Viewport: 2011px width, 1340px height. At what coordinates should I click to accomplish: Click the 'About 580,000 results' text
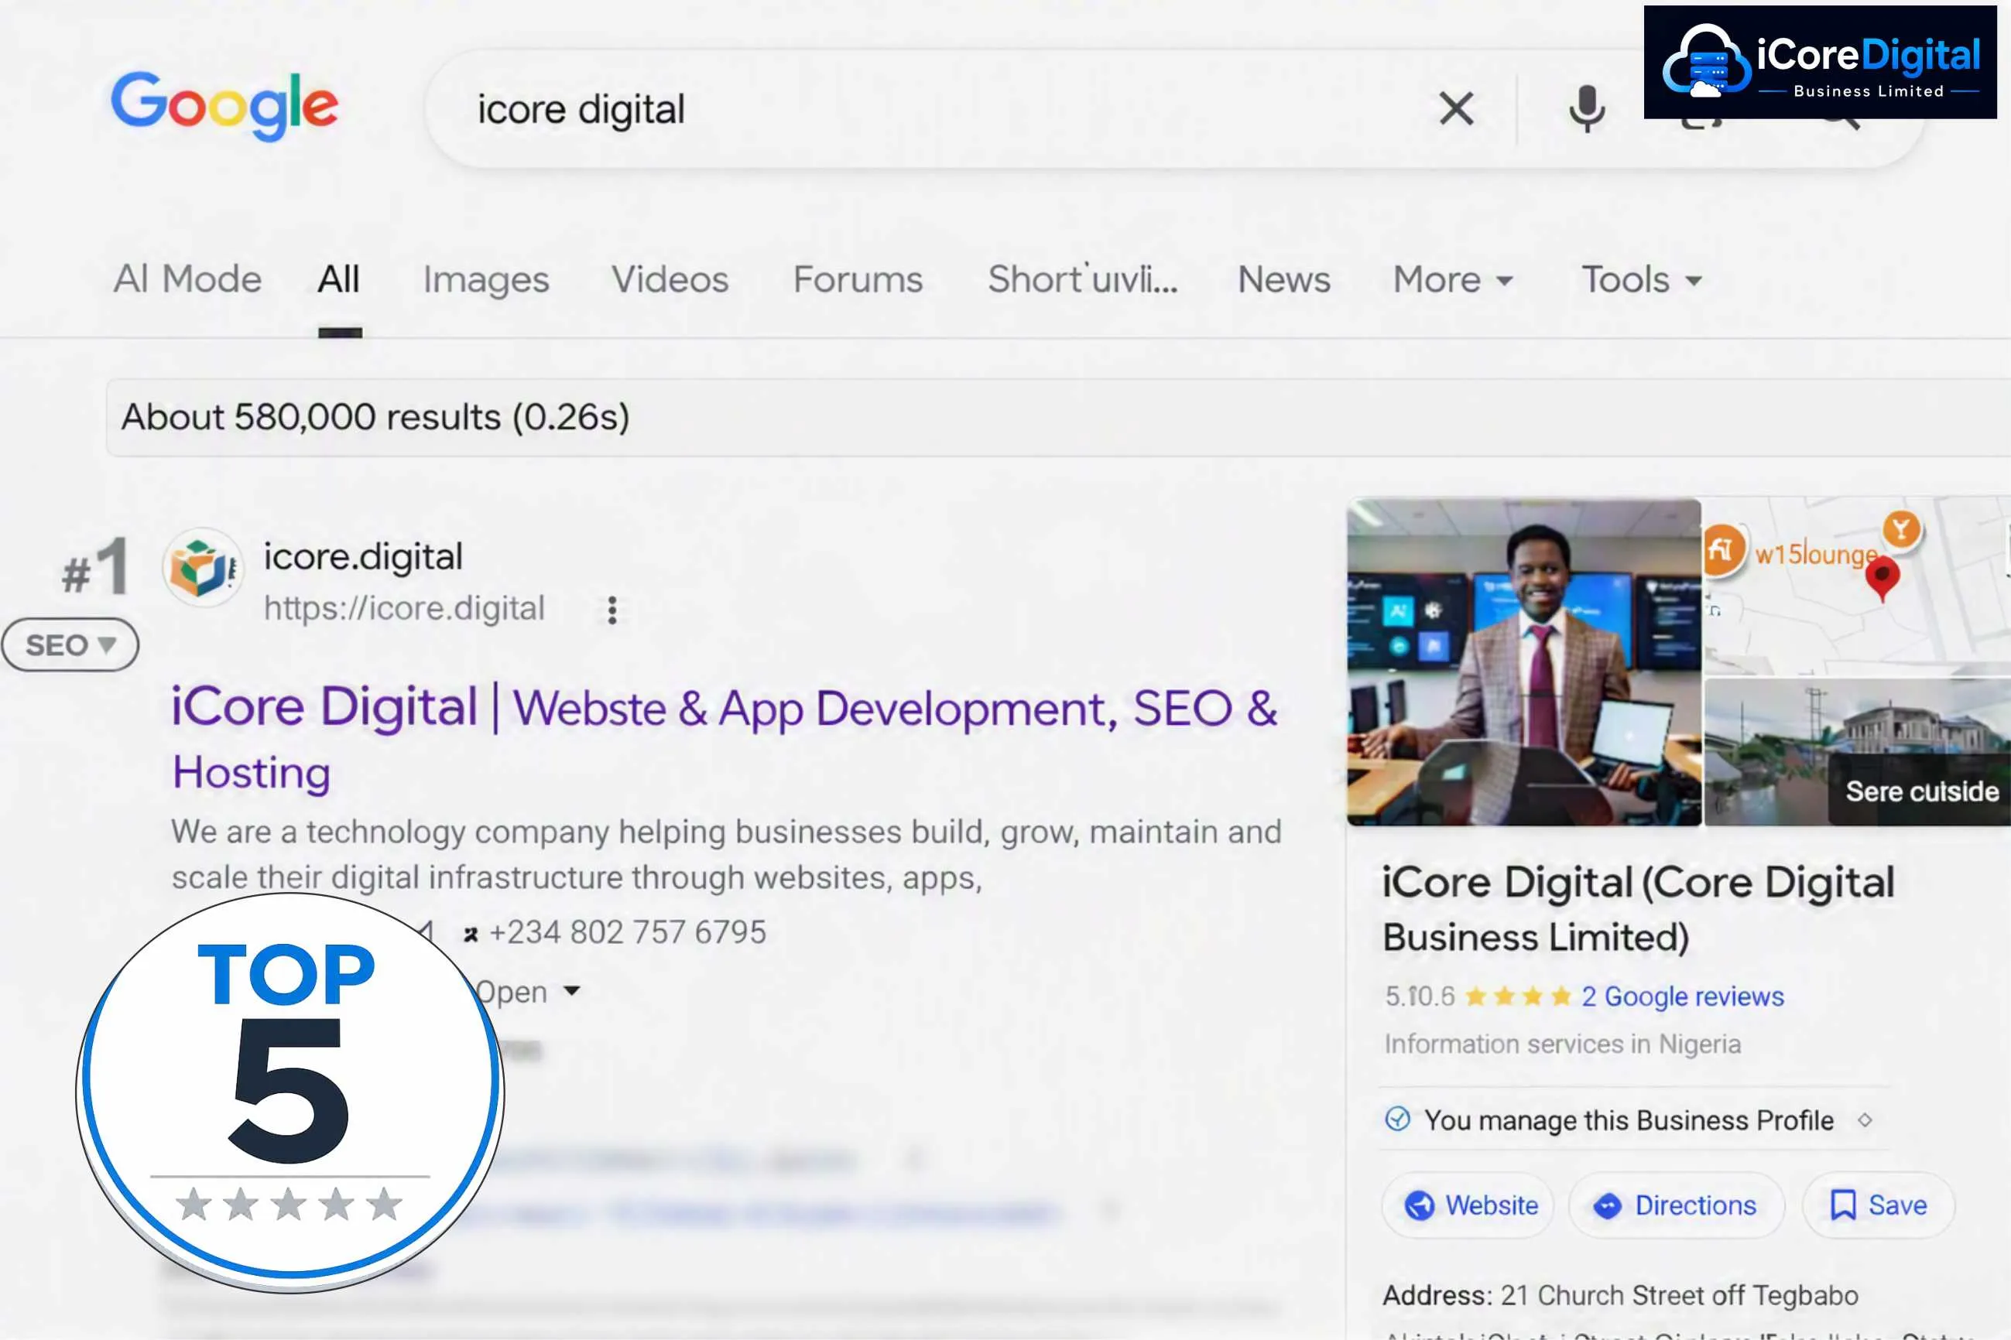tap(375, 417)
